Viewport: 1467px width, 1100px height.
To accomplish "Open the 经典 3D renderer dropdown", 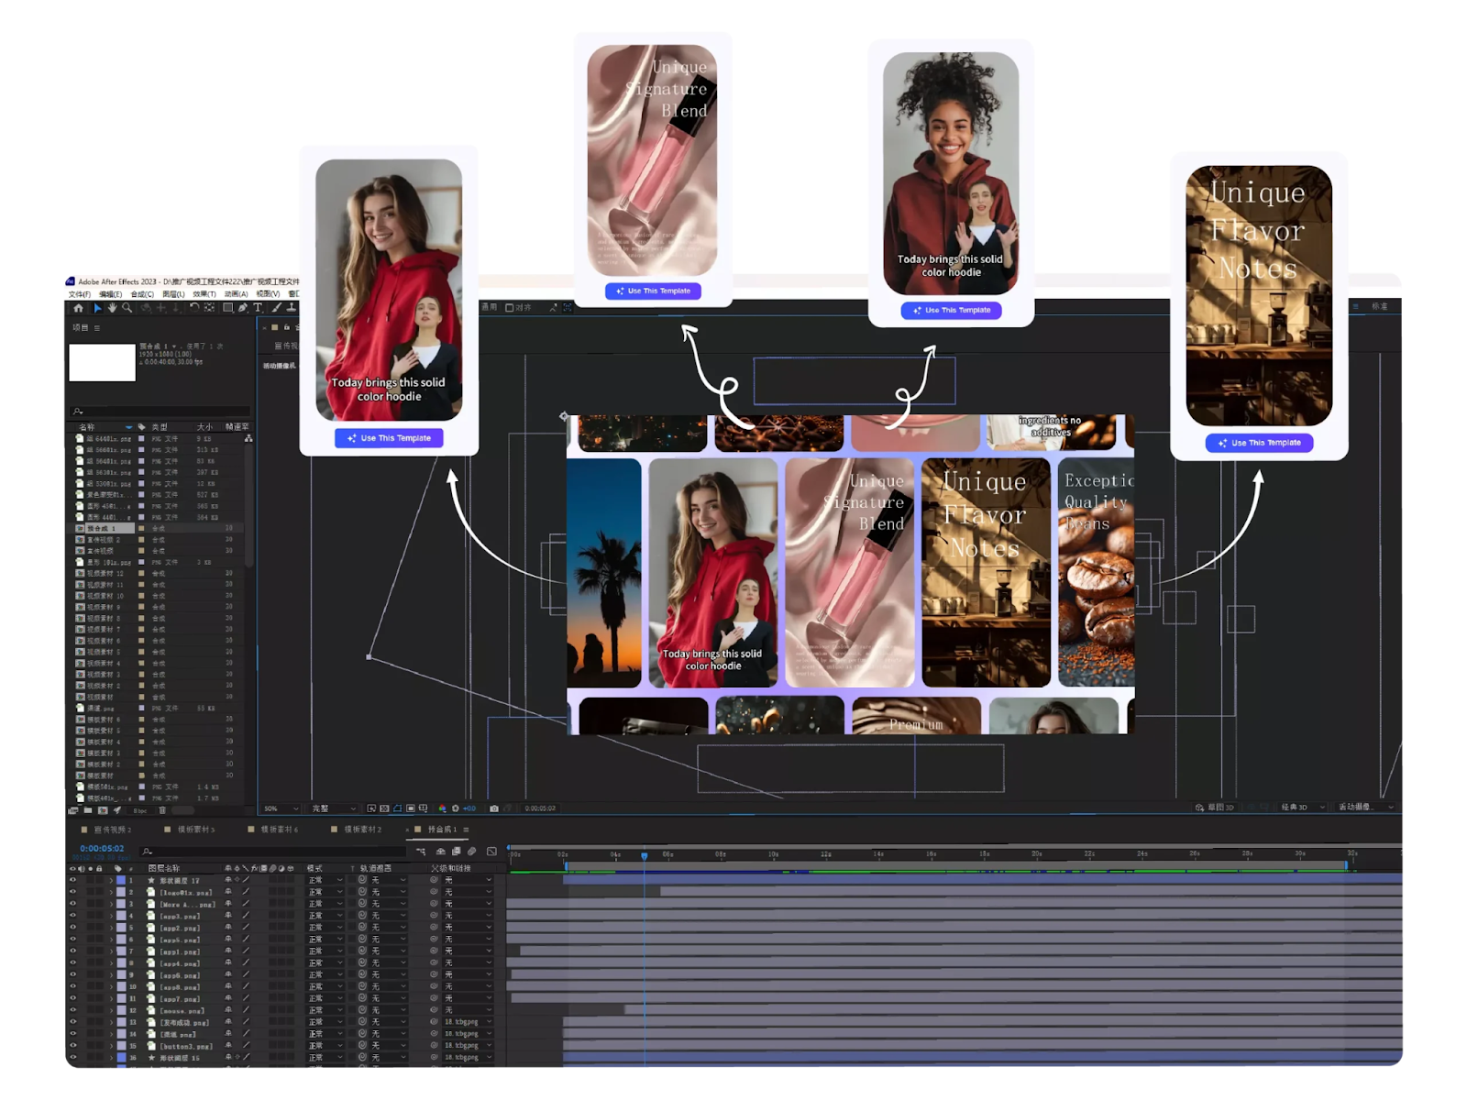I will click(1302, 808).
